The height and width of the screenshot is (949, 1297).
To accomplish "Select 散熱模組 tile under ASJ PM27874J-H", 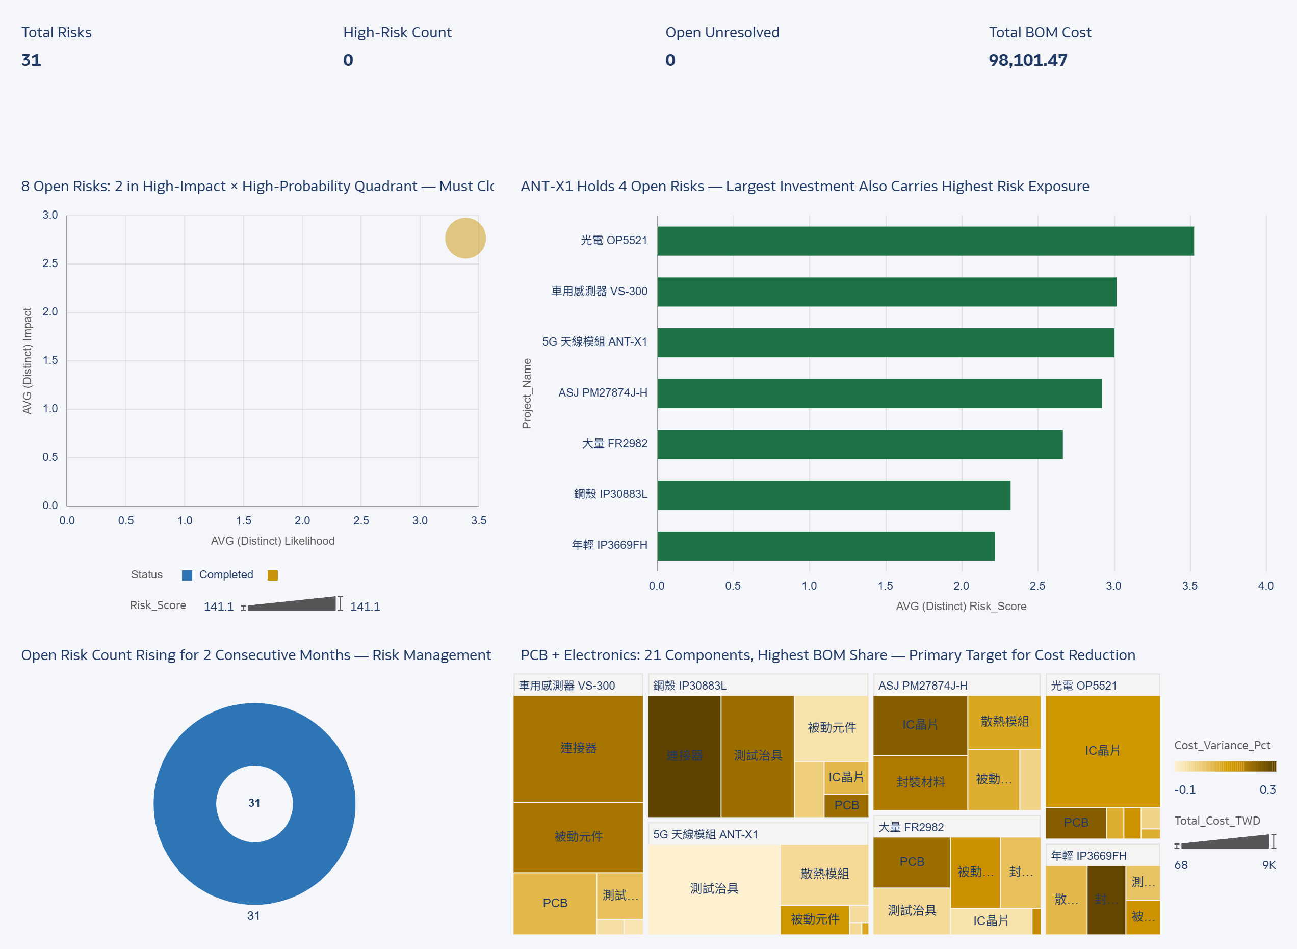I will tap(1004, 722).
